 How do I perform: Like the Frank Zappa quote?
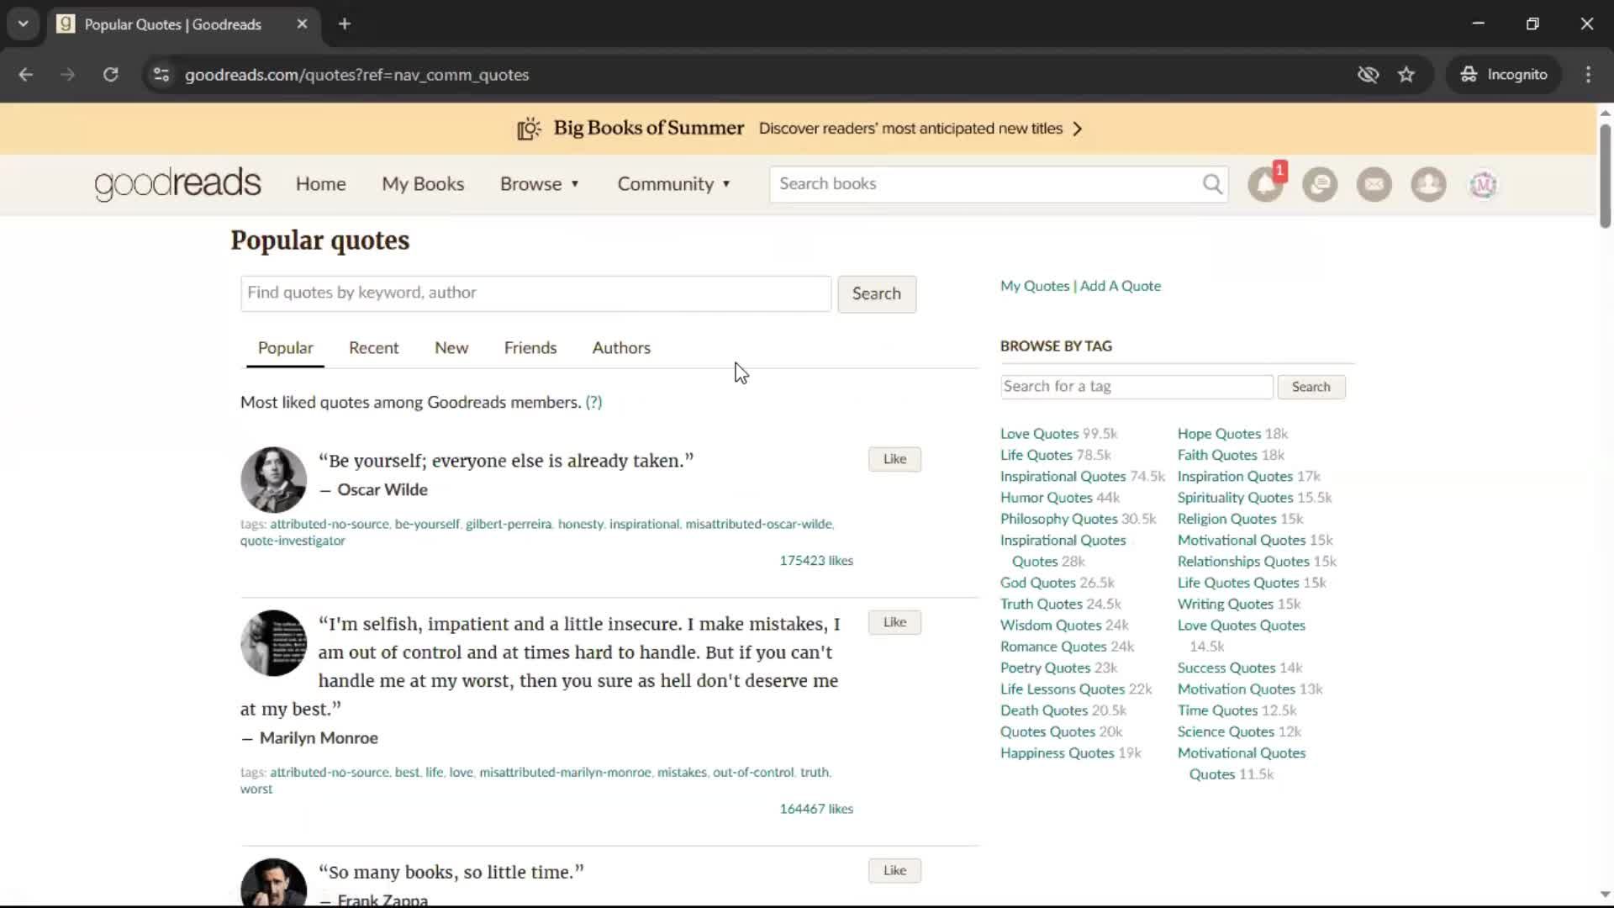894,870
